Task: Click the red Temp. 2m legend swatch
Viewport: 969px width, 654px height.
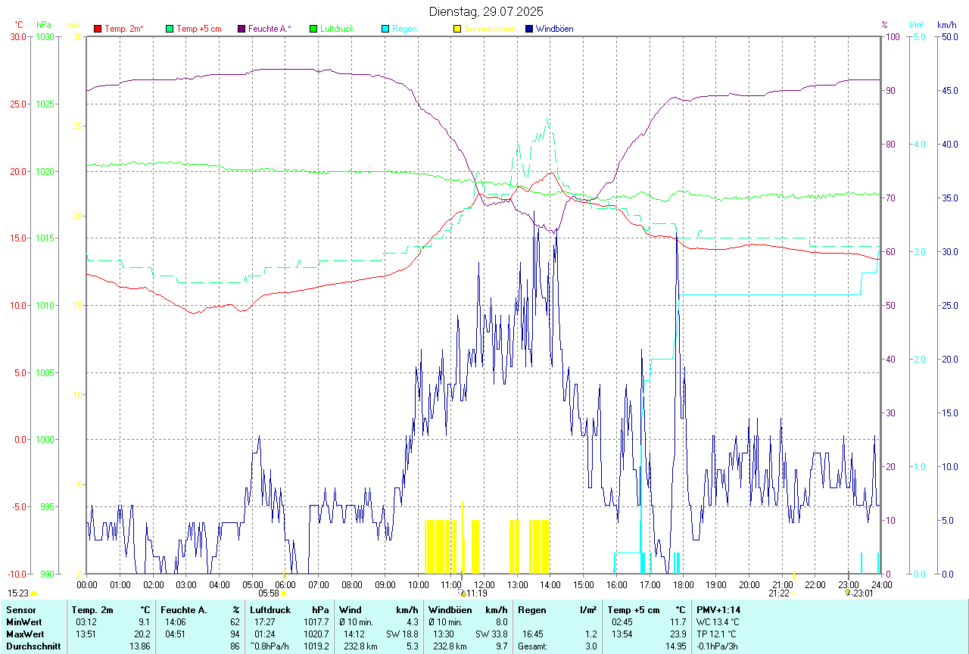Action: tap(98, 29)
